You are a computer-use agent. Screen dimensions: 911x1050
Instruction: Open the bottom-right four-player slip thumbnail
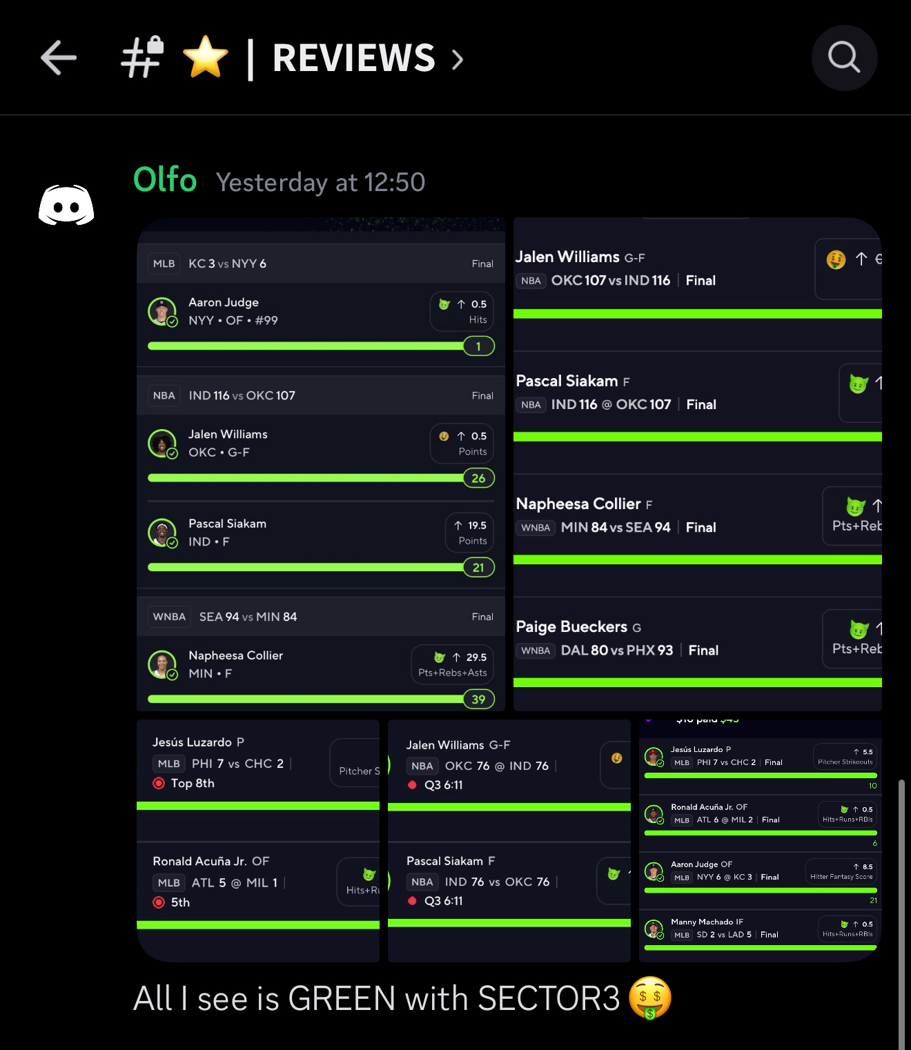pos(760,840)
